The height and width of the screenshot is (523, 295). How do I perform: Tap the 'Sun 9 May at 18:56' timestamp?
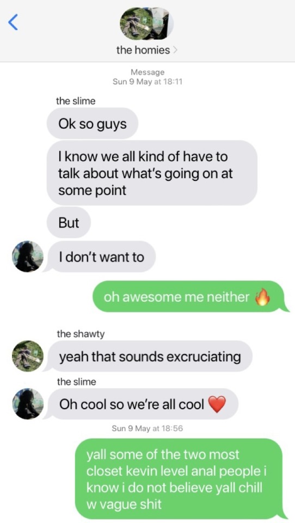click(x=147, y=428)
